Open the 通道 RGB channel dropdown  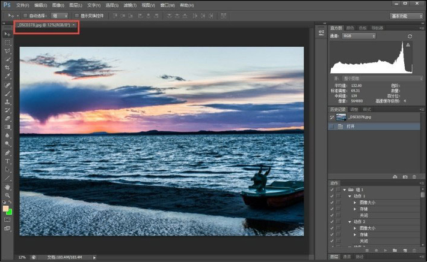[x=358, y=36]
